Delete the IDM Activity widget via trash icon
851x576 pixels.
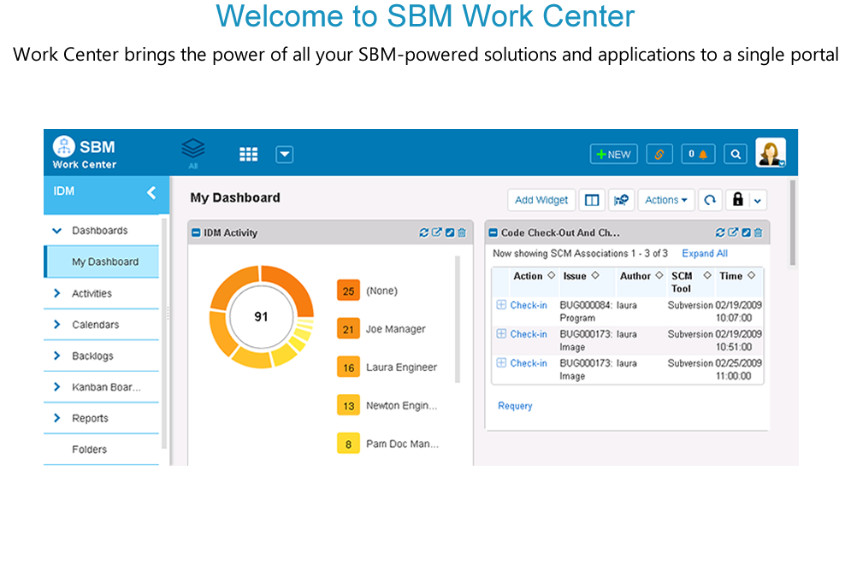tap(462, 232)
